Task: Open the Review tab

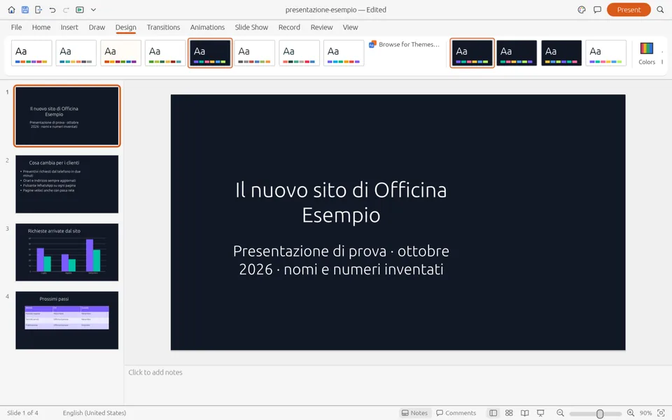Action: pyautogui.click(x=321, y=27)
